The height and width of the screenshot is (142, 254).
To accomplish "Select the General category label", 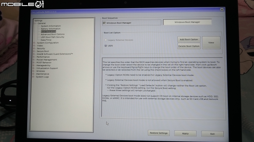I will (x=42, y=23).
